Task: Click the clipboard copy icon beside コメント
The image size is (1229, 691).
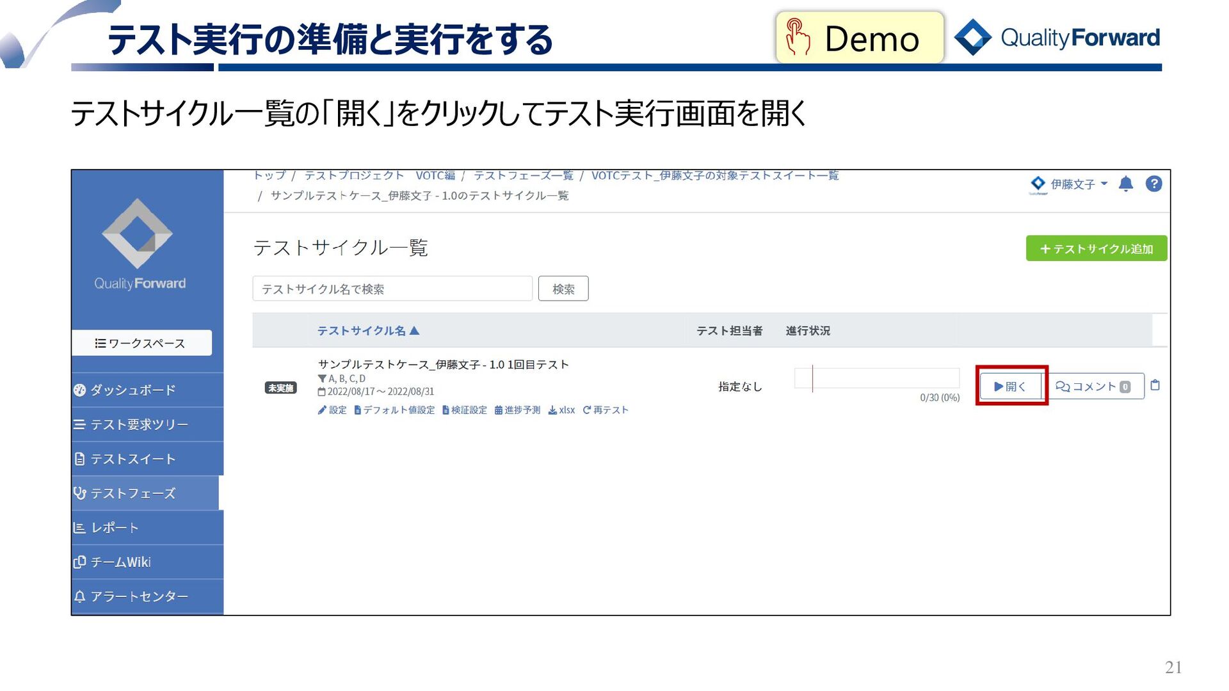Action: tap(1155, 385)
